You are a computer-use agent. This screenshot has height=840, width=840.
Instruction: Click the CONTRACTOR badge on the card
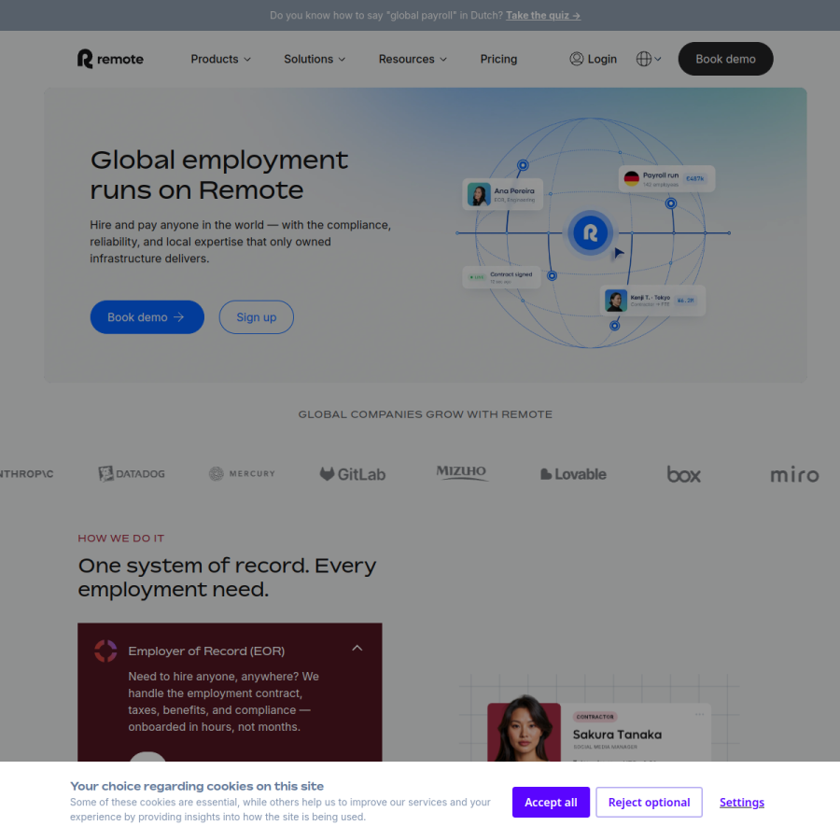tap(595, 717)
